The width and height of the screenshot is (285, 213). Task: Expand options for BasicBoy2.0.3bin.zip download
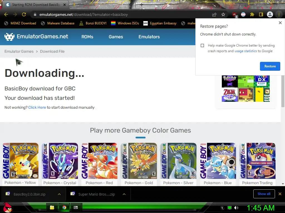[59, 194]
